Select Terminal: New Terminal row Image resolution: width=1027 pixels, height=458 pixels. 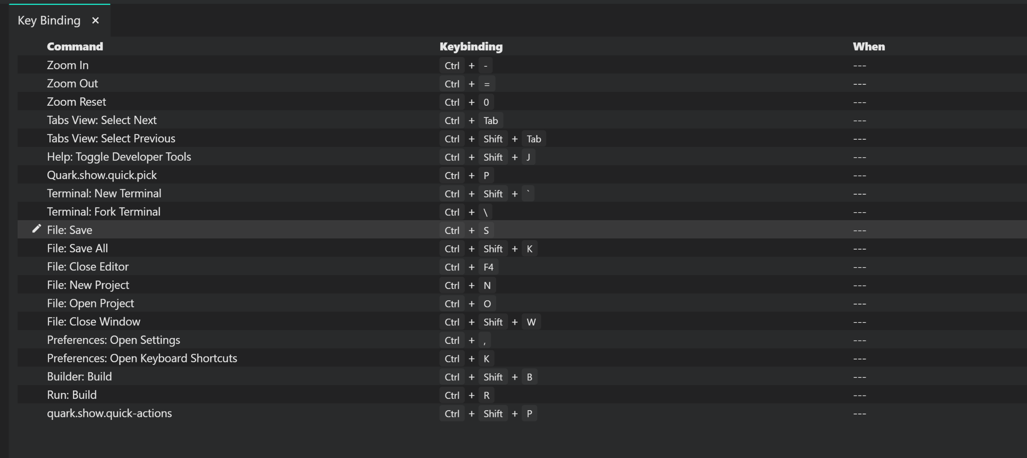pyautogui.click(x=522, y=193)
